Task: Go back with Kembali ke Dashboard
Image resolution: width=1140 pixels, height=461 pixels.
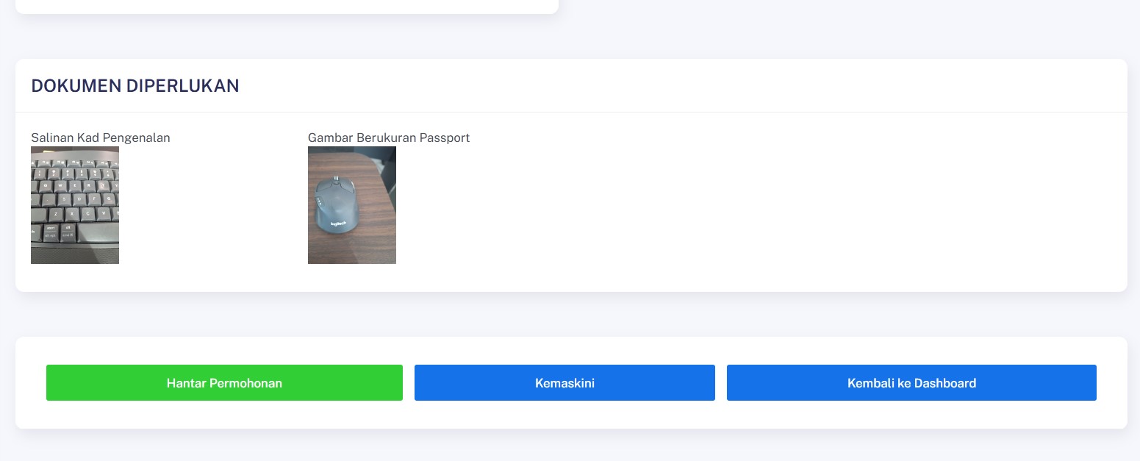Action: pos(911,382)
